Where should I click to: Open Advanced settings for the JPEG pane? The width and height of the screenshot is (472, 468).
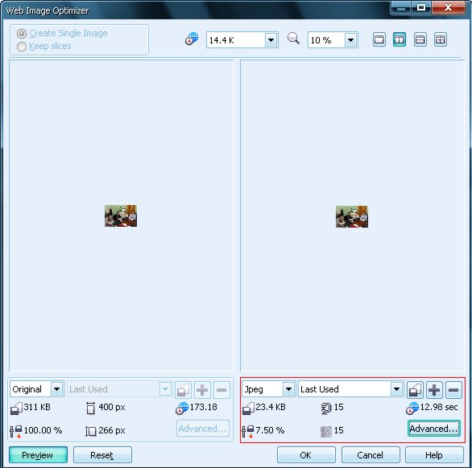(434, 429)
